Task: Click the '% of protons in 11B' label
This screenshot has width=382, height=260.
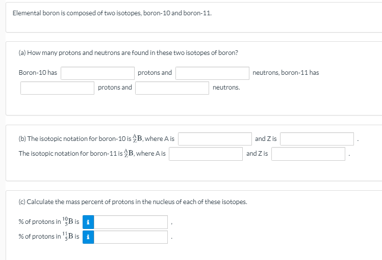Action: [x=48, y=237]
